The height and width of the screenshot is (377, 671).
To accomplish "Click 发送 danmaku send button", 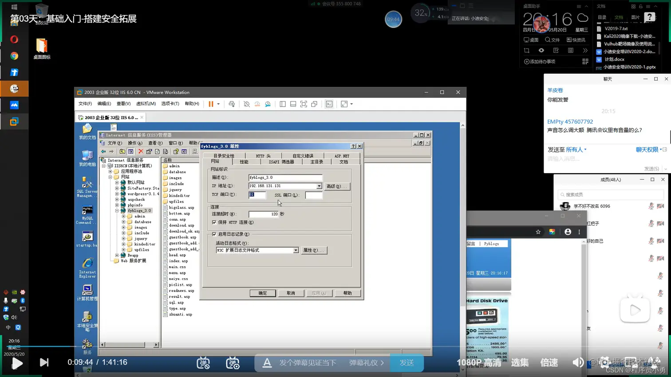I will (407, 363).
